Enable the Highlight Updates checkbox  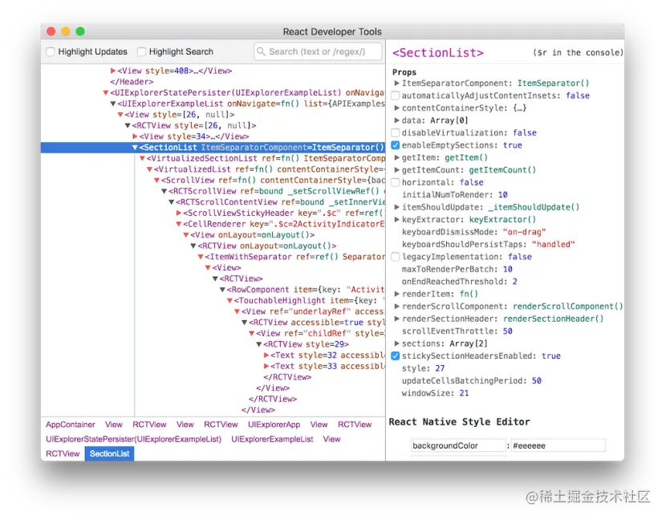point(50,52)
